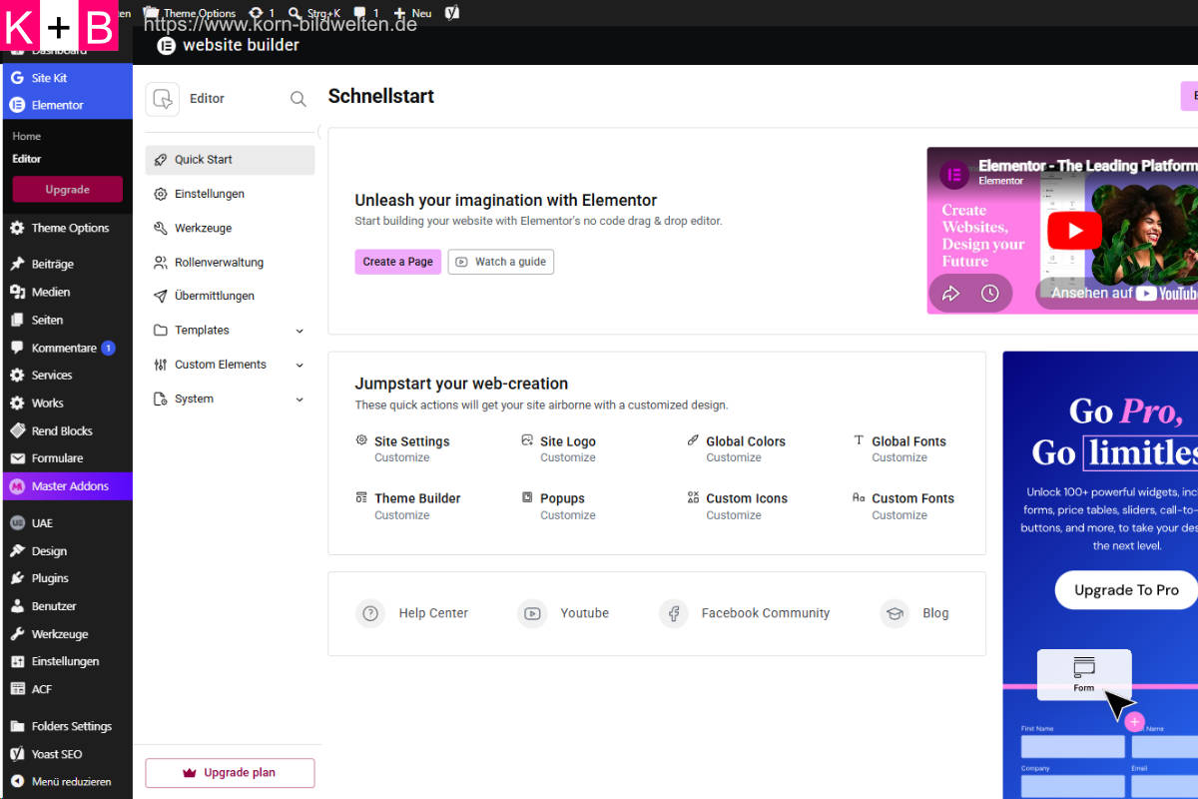Customize Global Colors
This screenshot has width=1198, height=799.
pos(734,457)
